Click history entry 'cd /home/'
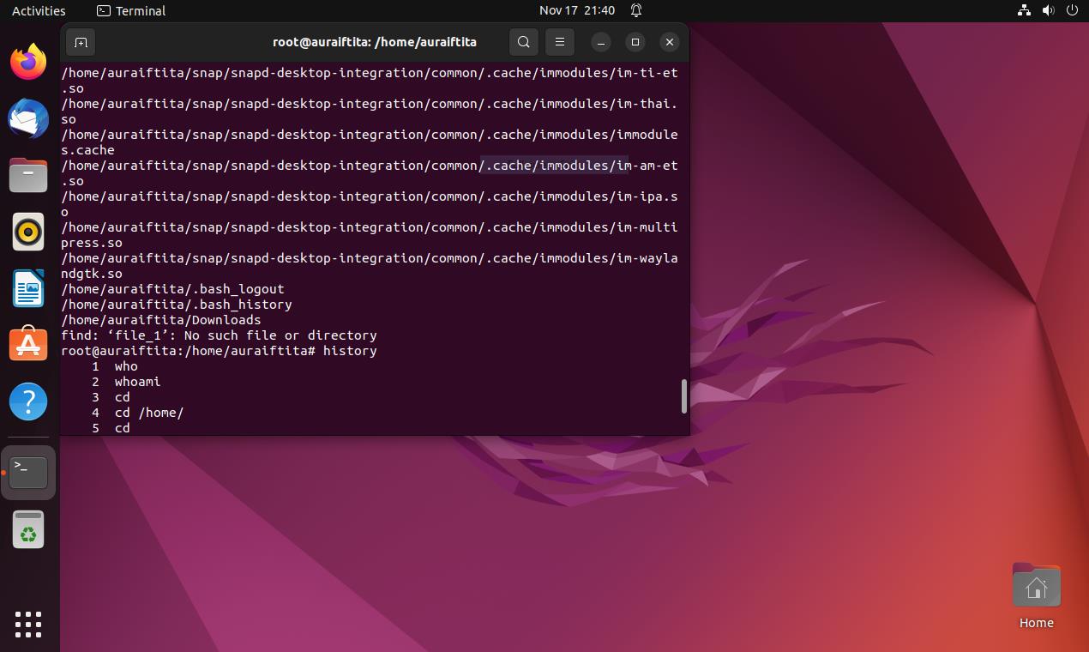Image resolution: width=1089 pixels, height=652 pixels. (x=149, y=413)
